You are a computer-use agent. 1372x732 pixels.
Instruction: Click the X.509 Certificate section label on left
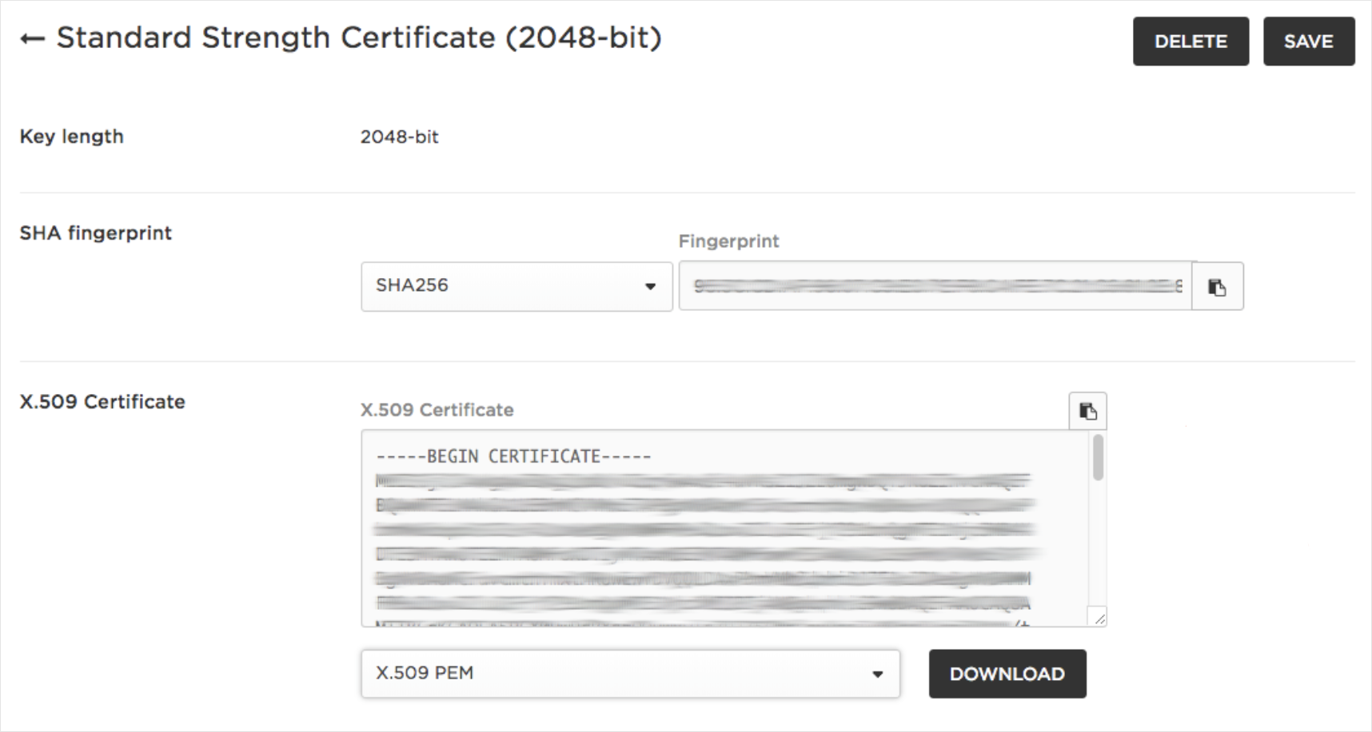[102, 402]
